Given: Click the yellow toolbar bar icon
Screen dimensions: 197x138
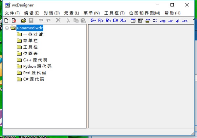Looking at the screenshot, I should pos(148,21).
